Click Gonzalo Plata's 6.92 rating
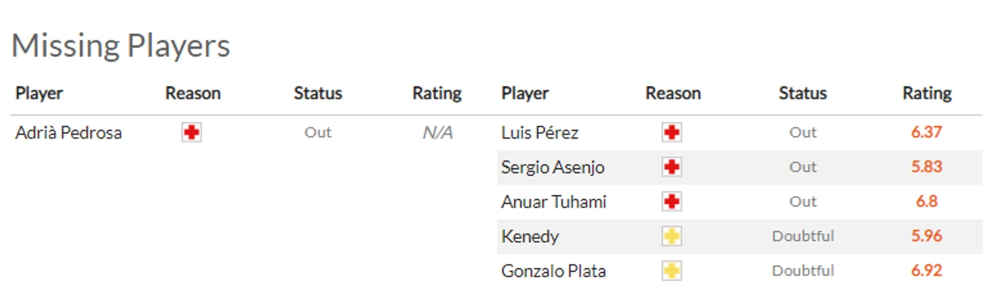 pos(926,270)
